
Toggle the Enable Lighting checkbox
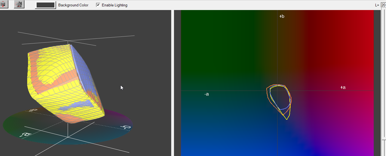(98, 5)
